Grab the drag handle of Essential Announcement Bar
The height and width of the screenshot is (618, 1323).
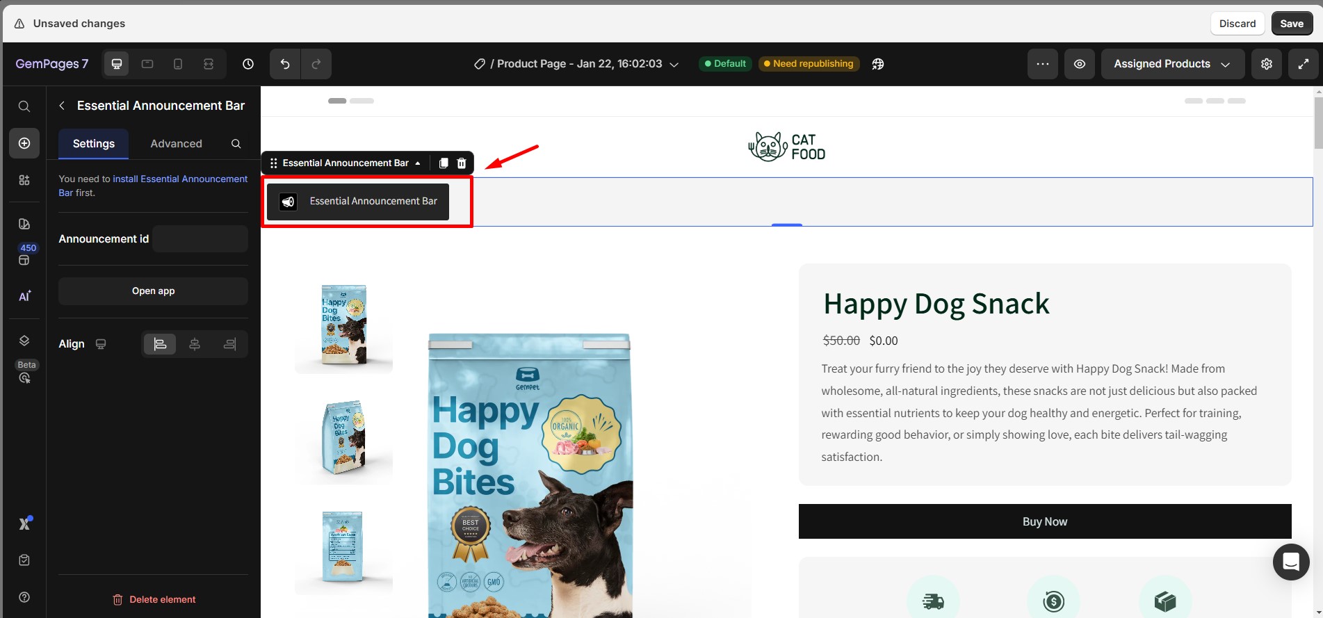click(x=274, y=163)
